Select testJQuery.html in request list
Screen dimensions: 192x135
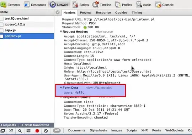click(27, 18)
